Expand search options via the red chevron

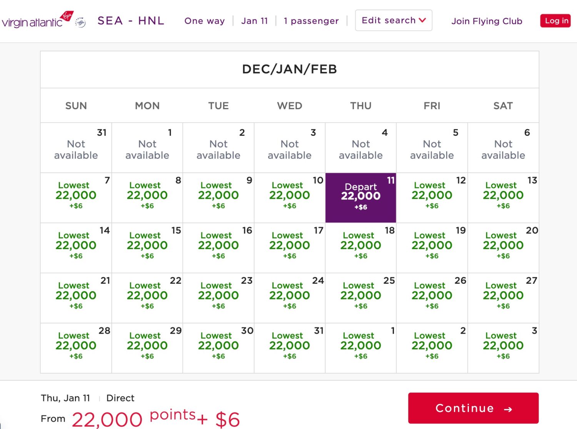pyautogui.click(x=422, y=21)
